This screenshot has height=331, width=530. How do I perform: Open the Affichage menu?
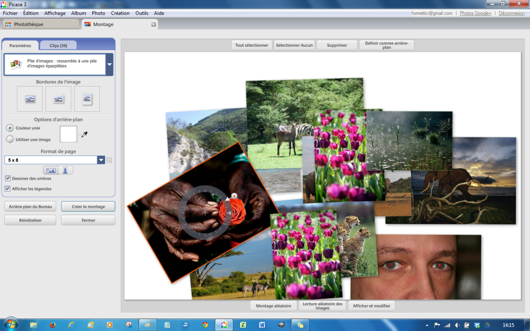pos(55,13)
